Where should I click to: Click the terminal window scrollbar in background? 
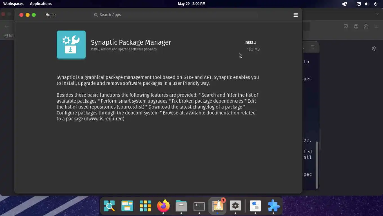(x=317, y=165)
